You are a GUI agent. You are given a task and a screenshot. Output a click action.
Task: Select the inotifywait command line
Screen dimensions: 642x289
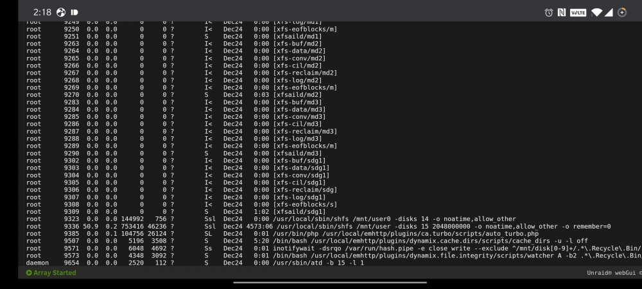click(457, 248)
